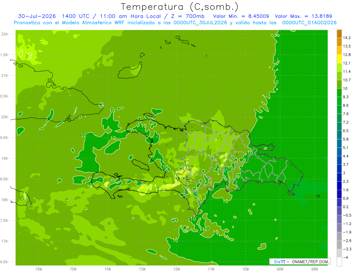Click the "22N" latitude axis label
This screenshot has width=353, height=273.
coord(5,34)
